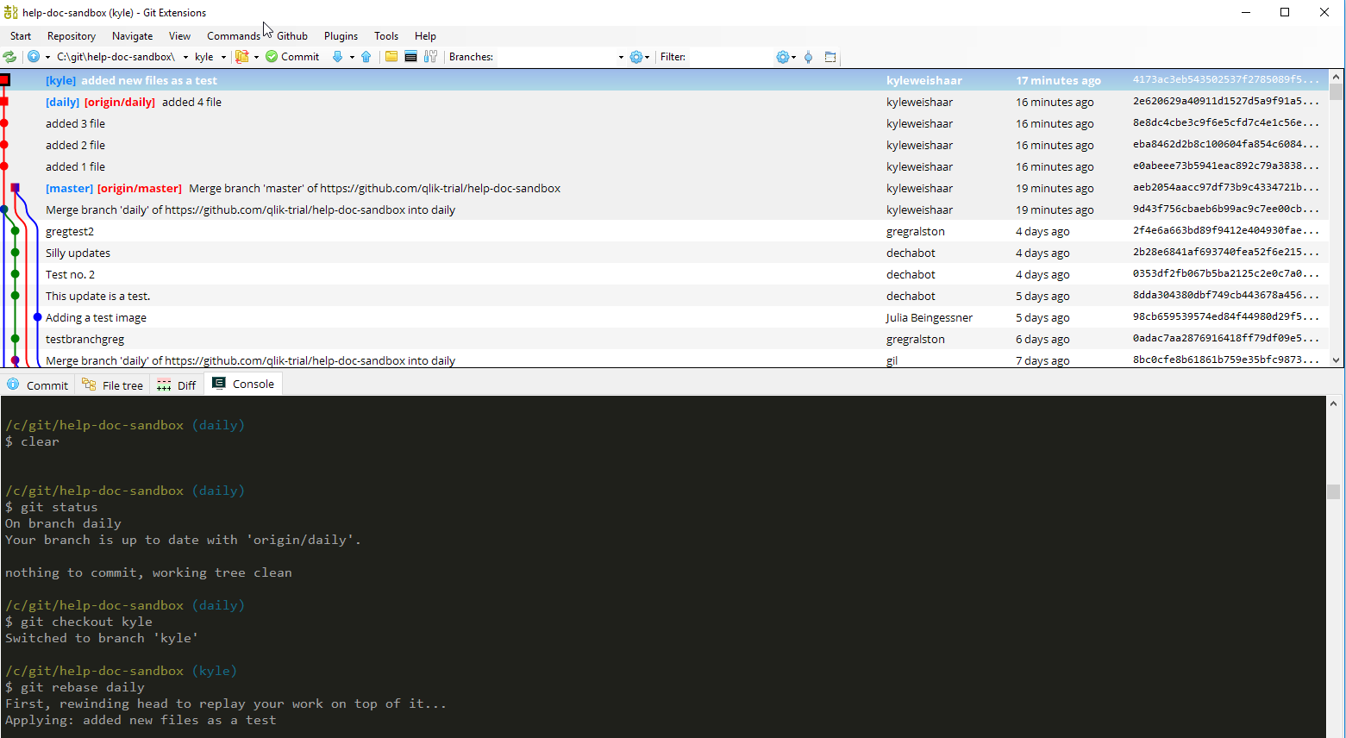Open the Github menu
This screenshot has width=1346, height=738.
[x=292, y=36]
